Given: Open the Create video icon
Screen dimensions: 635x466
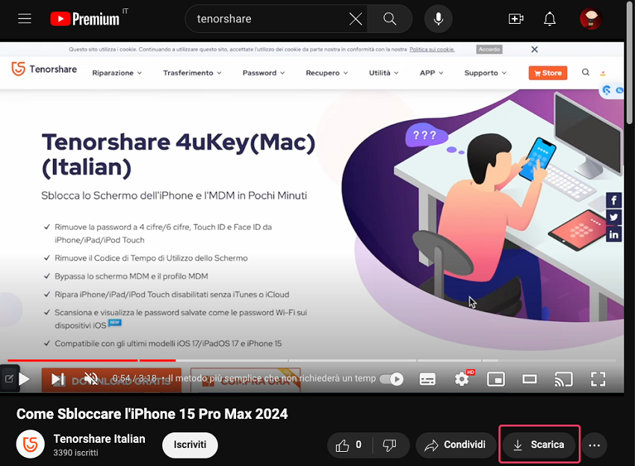Looking at the screenshot, I should (x=515, y=19).
